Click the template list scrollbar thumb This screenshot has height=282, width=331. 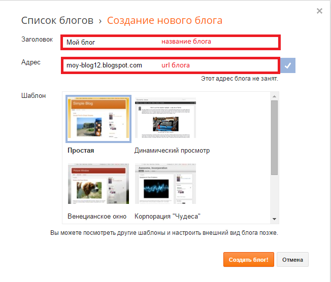274,137
